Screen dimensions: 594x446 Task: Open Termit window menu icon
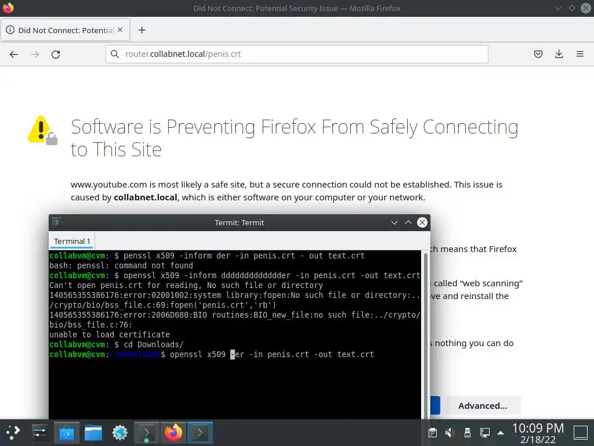(57, 222)
